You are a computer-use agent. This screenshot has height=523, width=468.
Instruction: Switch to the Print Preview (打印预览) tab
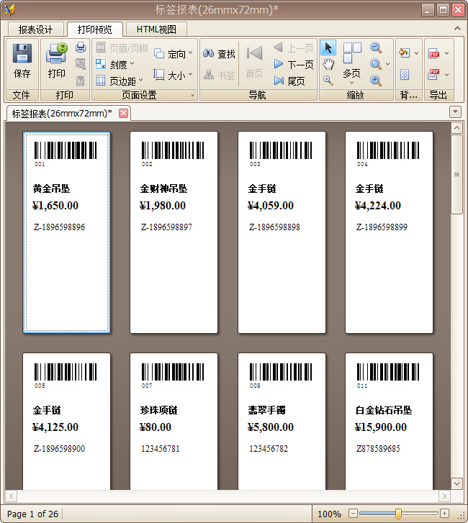tap(95, 29)
